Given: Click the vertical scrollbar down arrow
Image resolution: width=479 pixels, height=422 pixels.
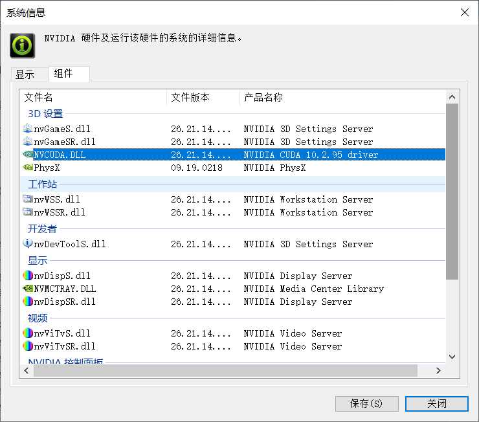Looking at the screenshot, I should (x=452, y=357).
